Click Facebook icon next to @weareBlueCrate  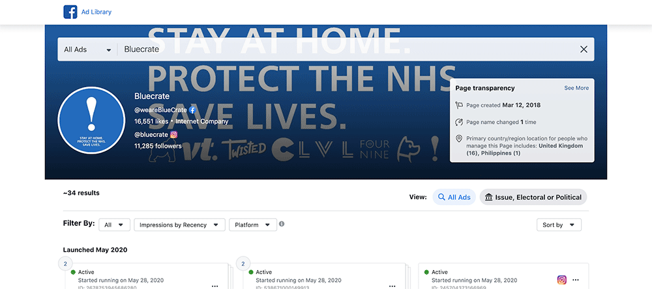click(x=192, y=110)
